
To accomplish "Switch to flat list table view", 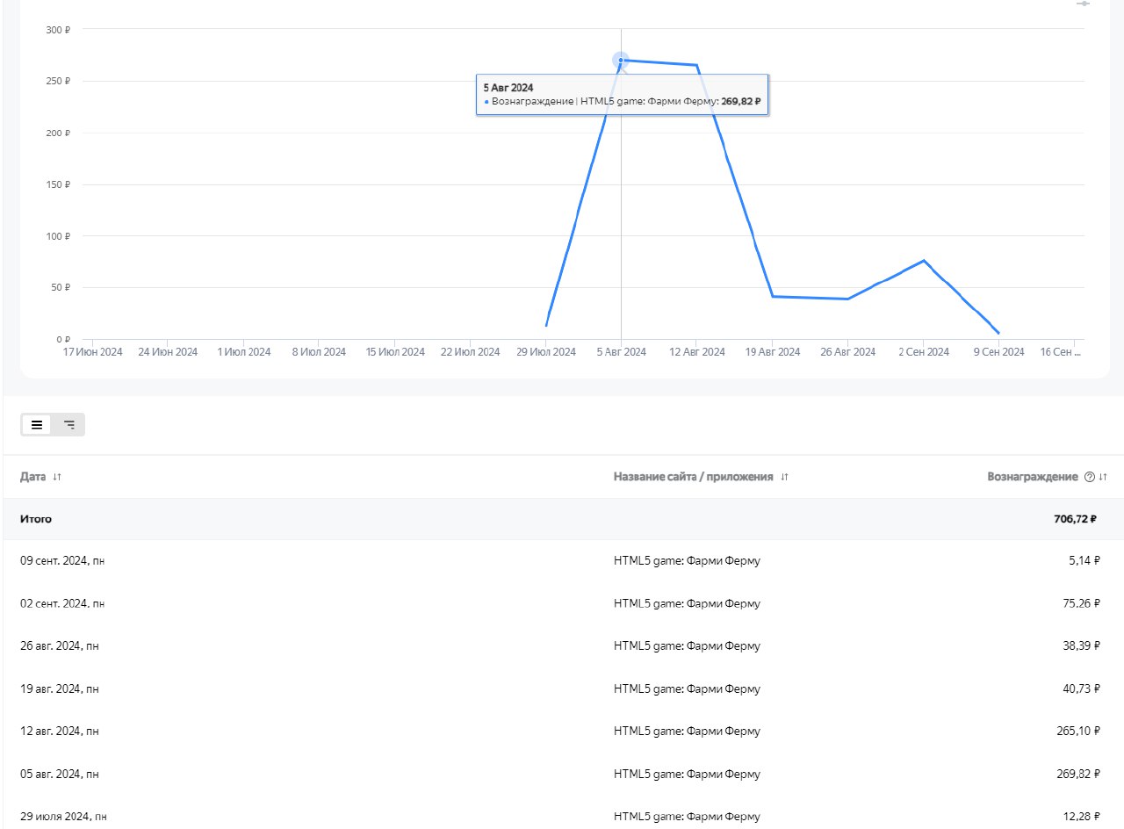I will (x=37, y=425).
